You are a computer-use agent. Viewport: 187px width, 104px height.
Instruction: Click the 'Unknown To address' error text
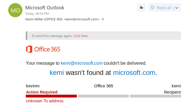44,101
